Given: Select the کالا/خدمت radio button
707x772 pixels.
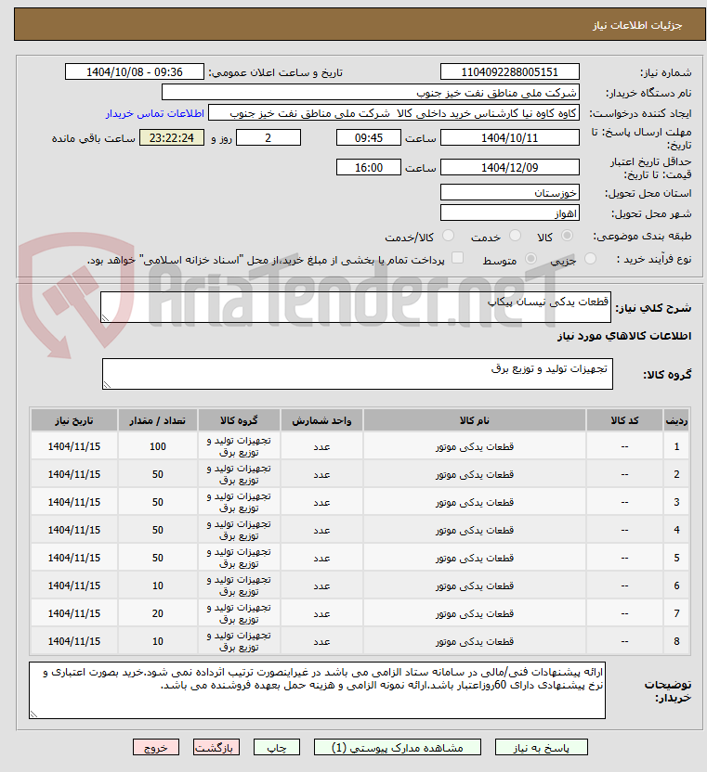Looking at the screenshot, I should coord(448,236).
